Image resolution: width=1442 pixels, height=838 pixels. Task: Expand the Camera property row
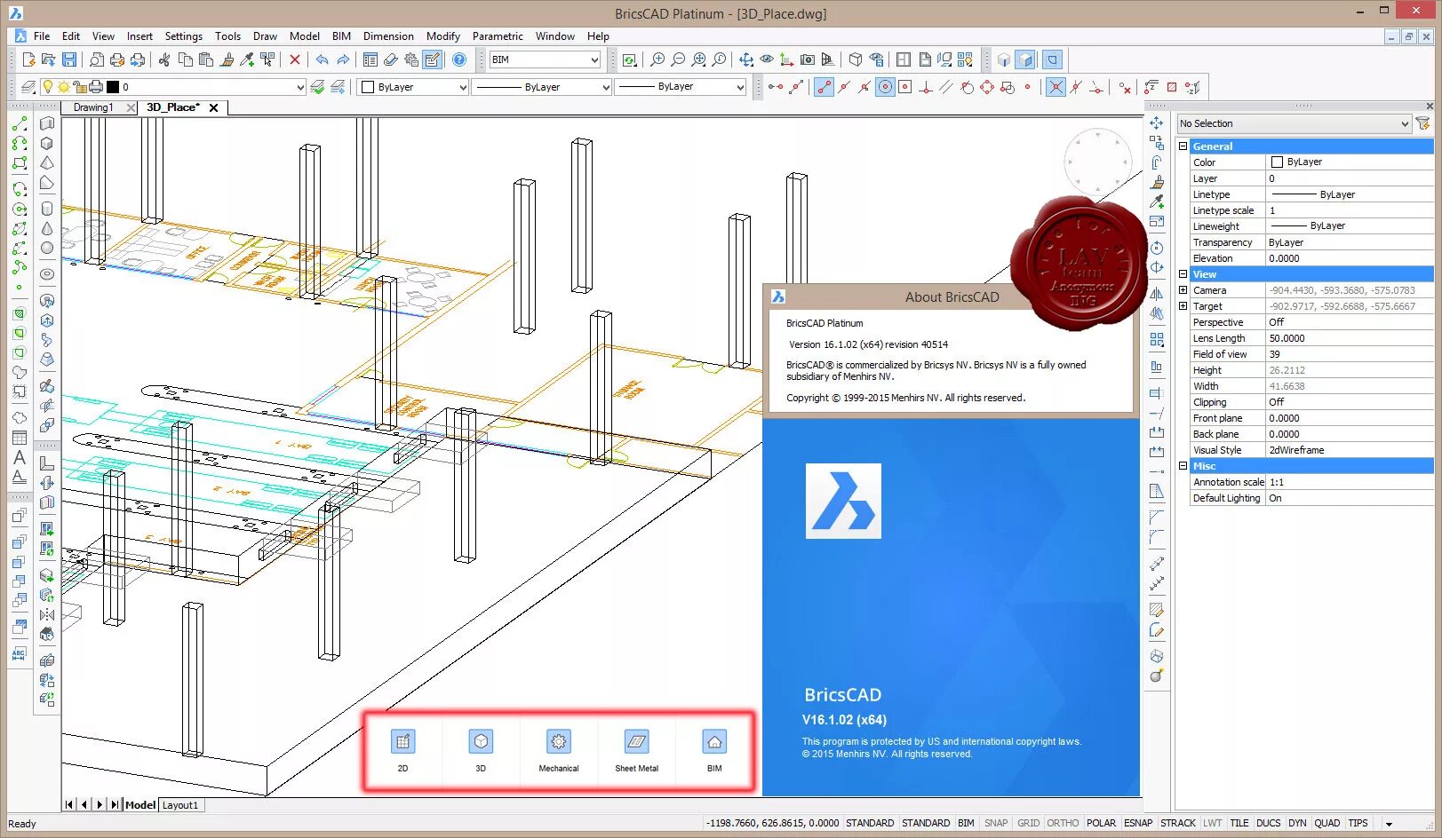tap(1183, 289)
